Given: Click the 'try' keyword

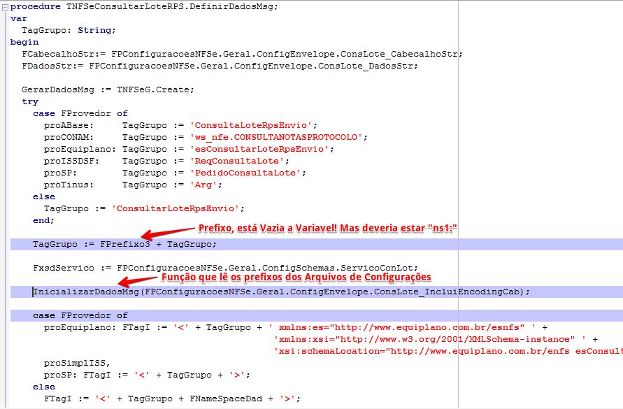Looking at the screenshot, I should pos(30,102).
